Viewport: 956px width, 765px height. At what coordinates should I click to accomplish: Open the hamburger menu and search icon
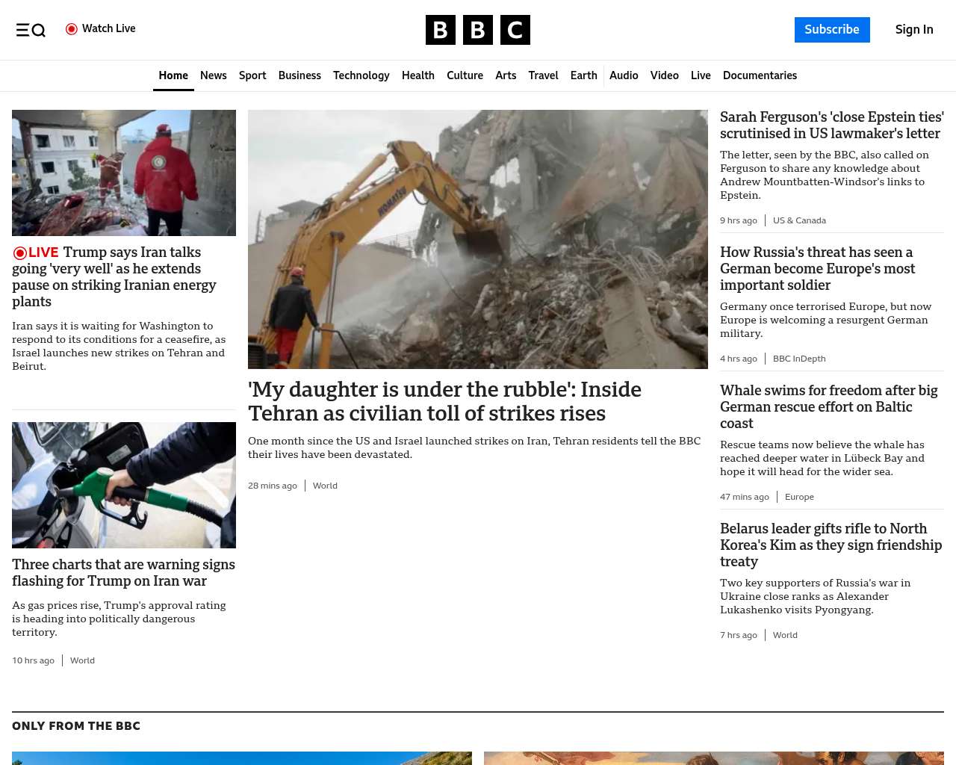tap(31, 30)
